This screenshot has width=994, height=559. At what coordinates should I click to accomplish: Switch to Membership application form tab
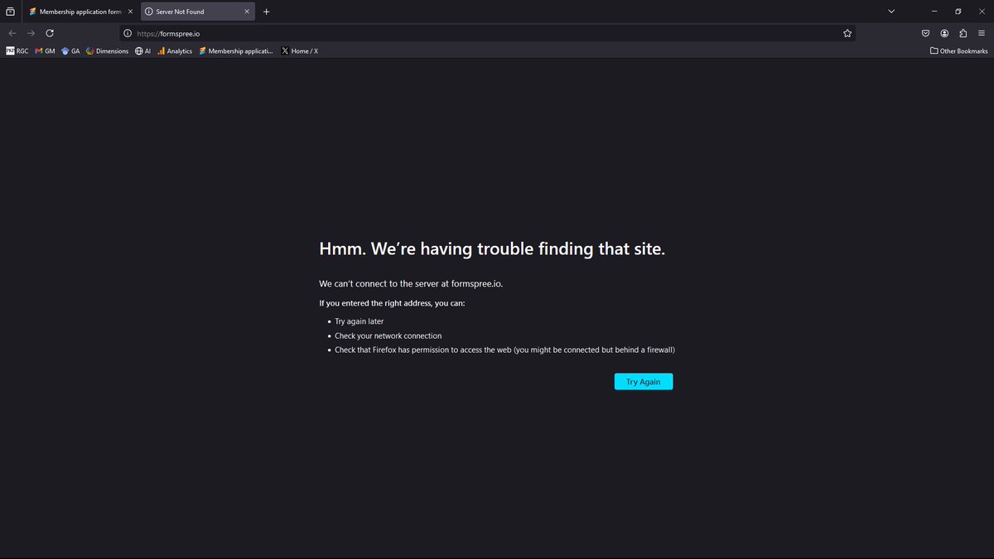[x=80, y=12]
